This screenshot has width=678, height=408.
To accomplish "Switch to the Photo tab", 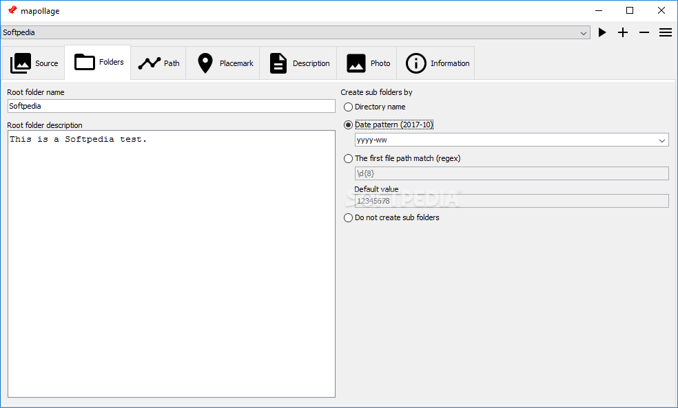I will click(x=367, y=63).
